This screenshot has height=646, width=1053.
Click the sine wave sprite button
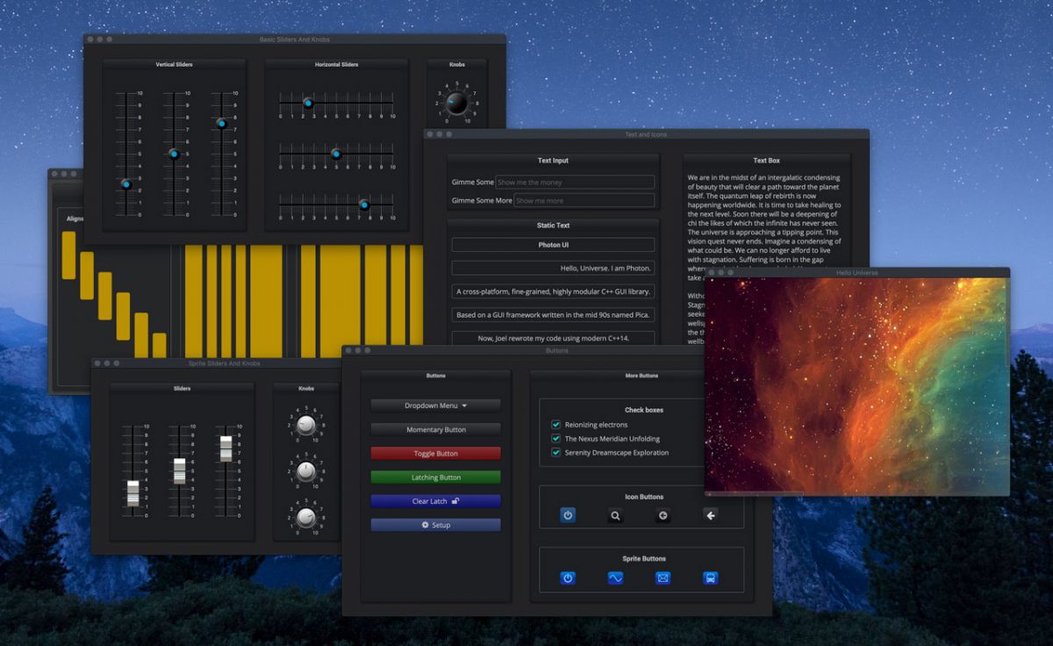point(615,578)
